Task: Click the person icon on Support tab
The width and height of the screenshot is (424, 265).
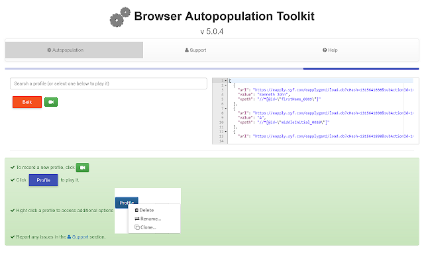Action: 187,50
